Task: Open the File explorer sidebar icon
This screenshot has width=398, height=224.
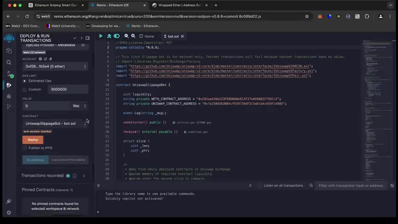Action: (9, 51)
